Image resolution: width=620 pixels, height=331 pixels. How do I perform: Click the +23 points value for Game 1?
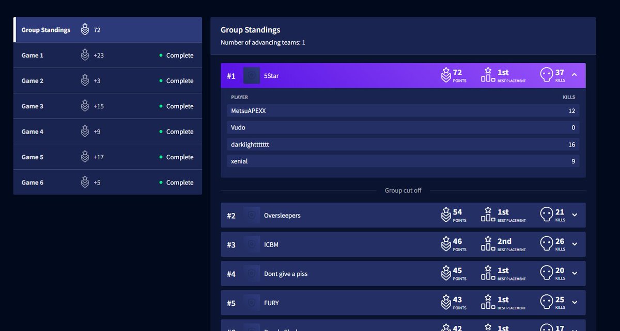click(99, 55)
